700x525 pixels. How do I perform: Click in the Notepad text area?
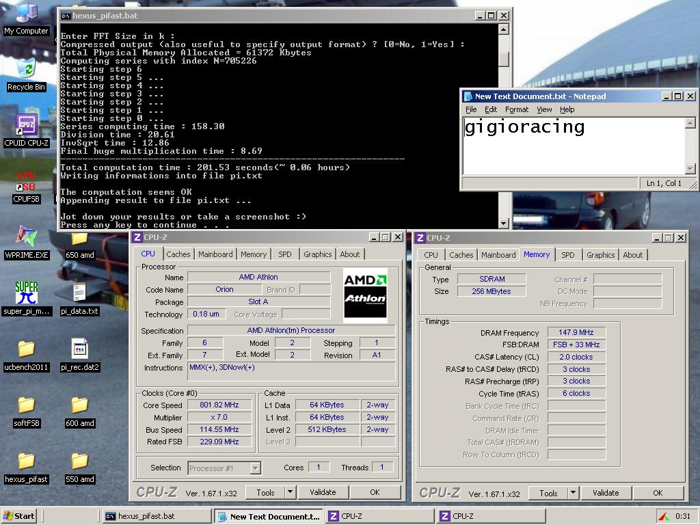coord(574,146)
